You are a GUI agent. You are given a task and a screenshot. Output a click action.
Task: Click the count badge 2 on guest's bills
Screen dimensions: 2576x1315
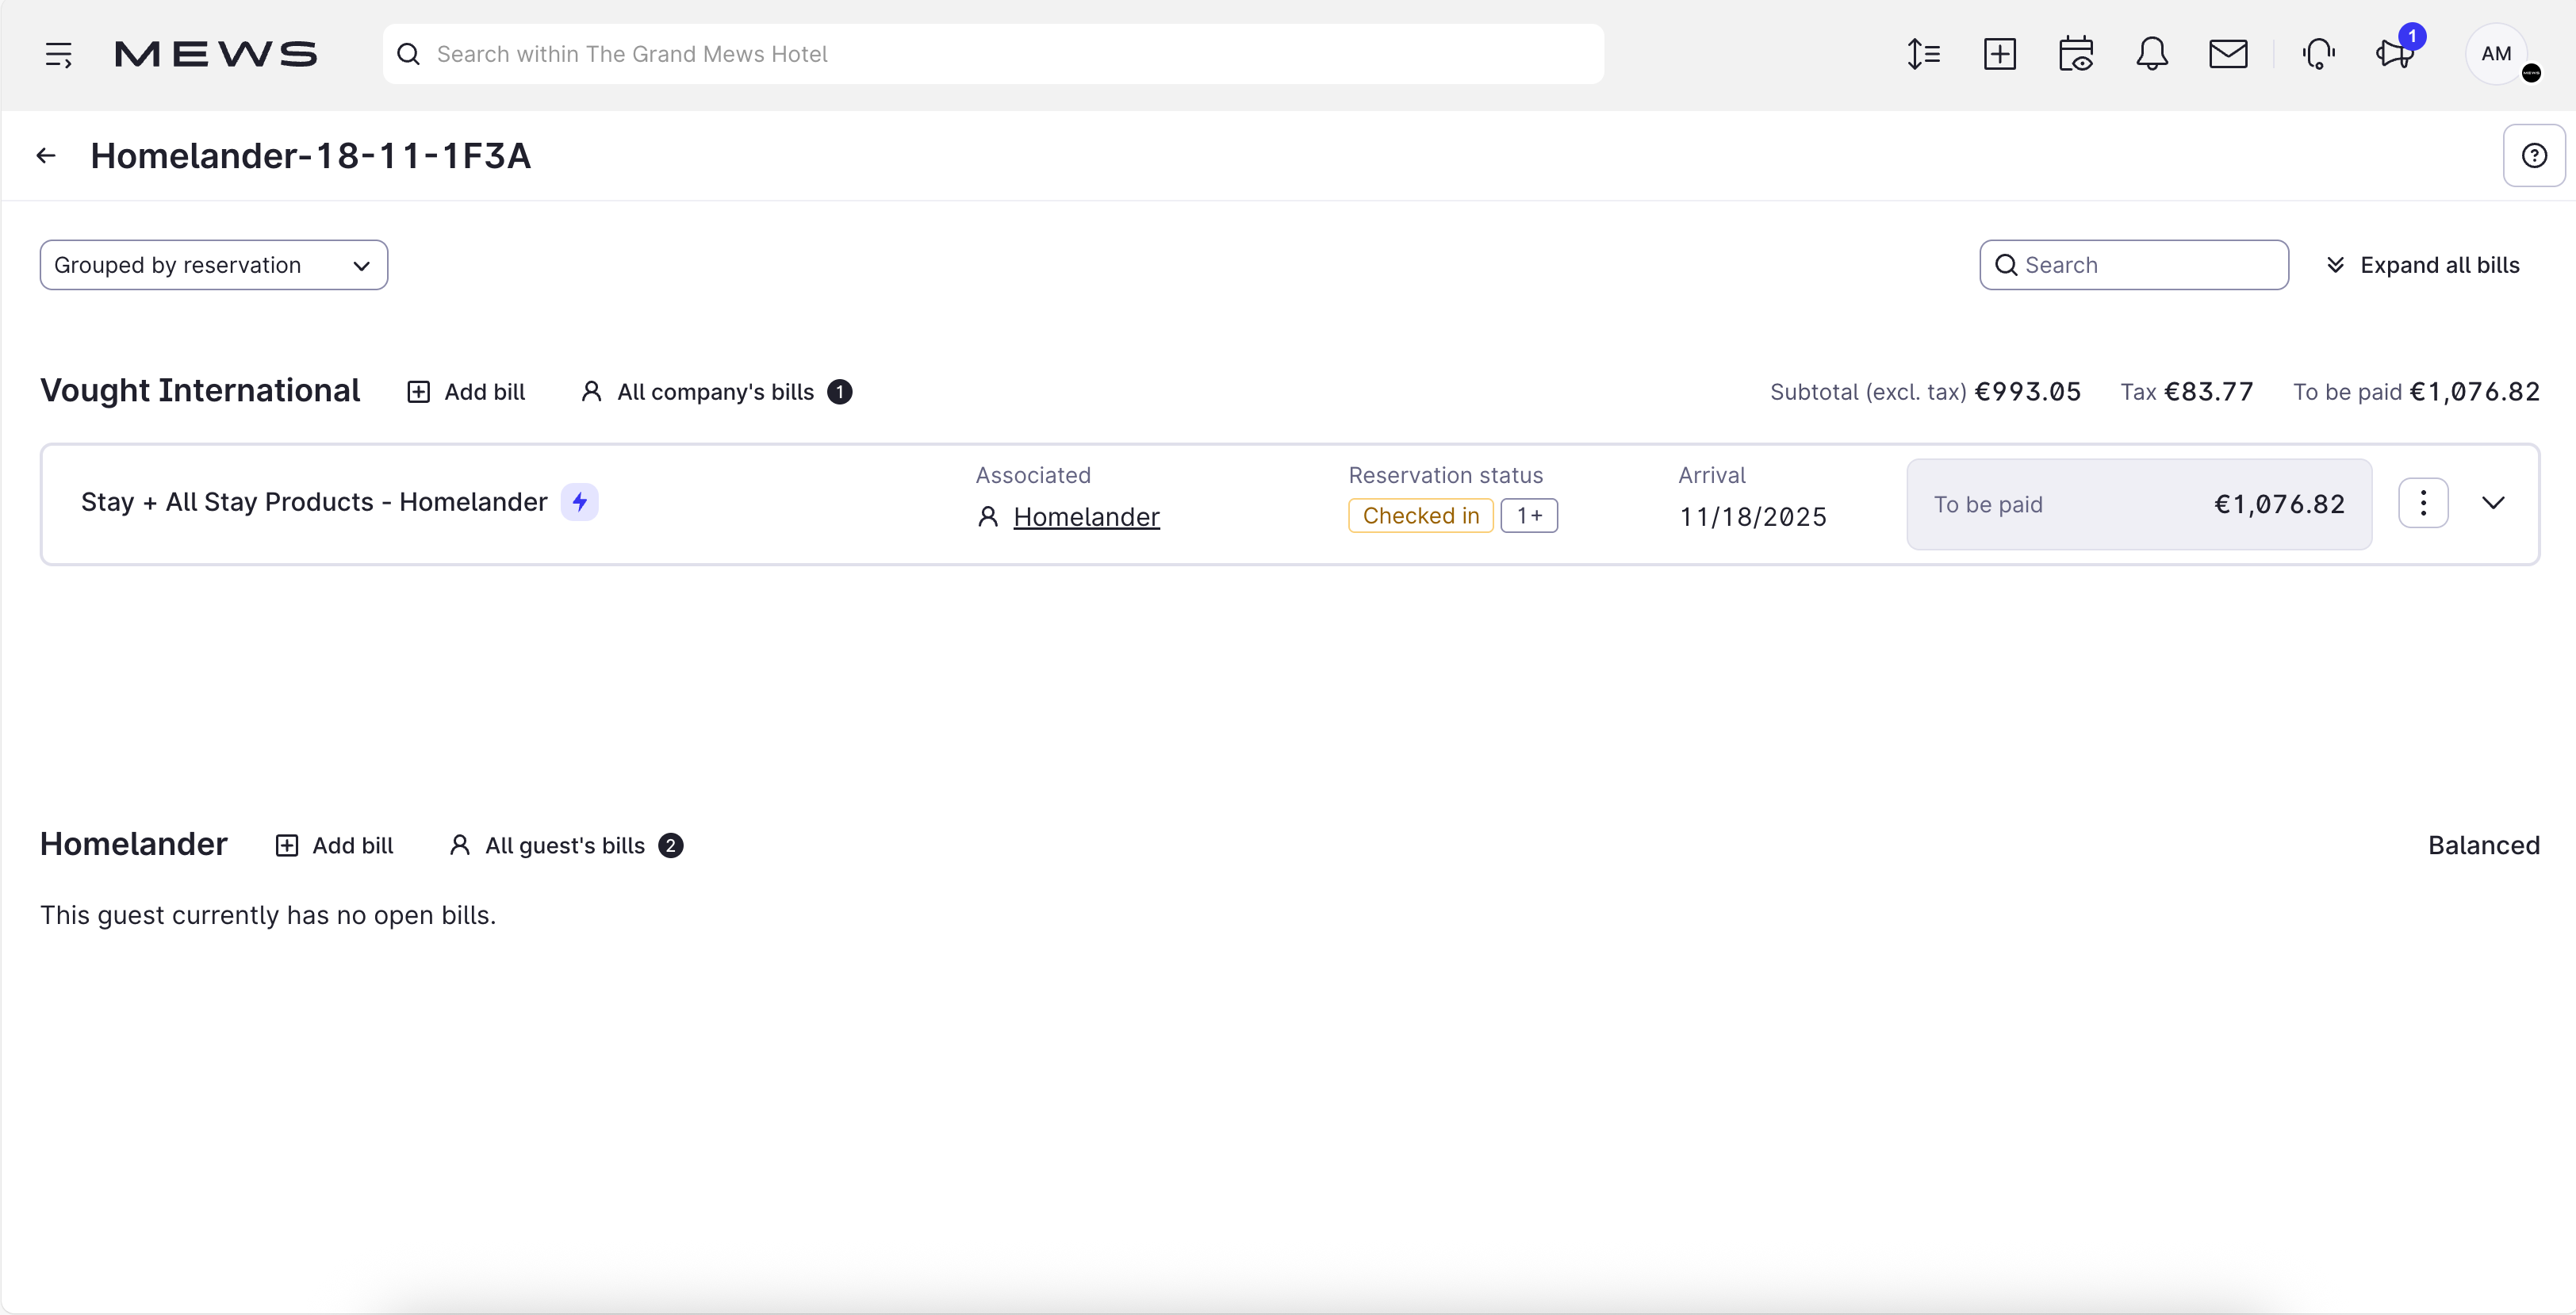tap(671, 846)
